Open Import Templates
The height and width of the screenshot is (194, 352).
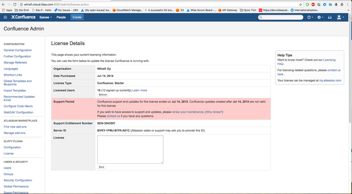14,91
